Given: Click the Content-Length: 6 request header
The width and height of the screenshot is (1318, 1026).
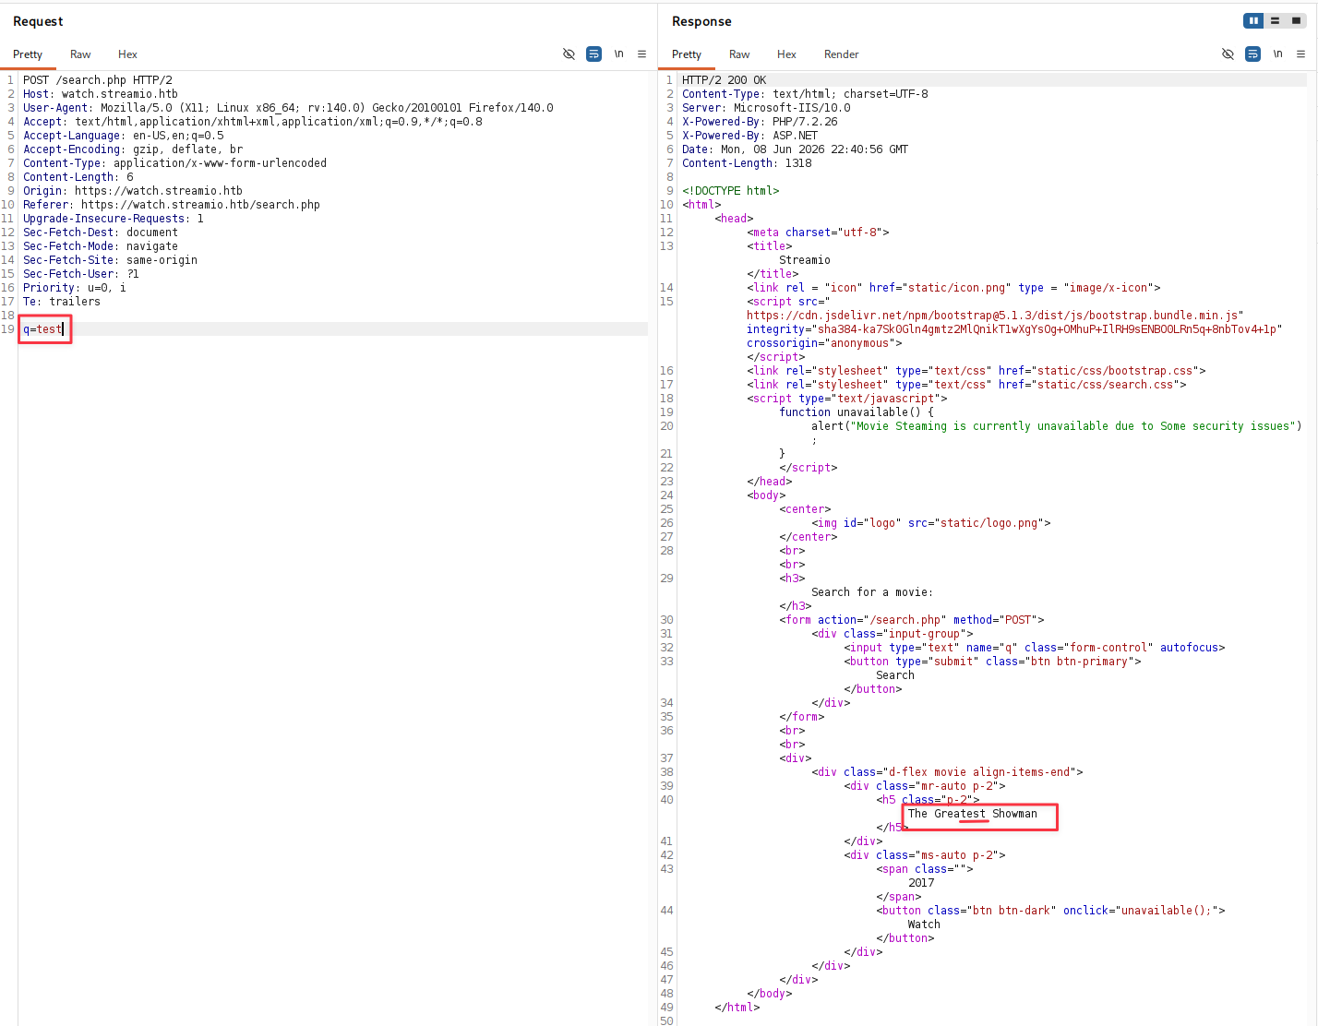Looking at the screenshot, I should coord(78,177).
